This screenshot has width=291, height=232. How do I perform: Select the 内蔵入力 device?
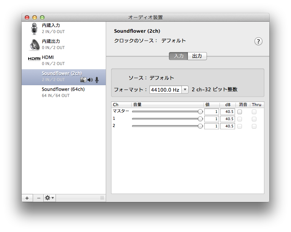click(64, 29)
